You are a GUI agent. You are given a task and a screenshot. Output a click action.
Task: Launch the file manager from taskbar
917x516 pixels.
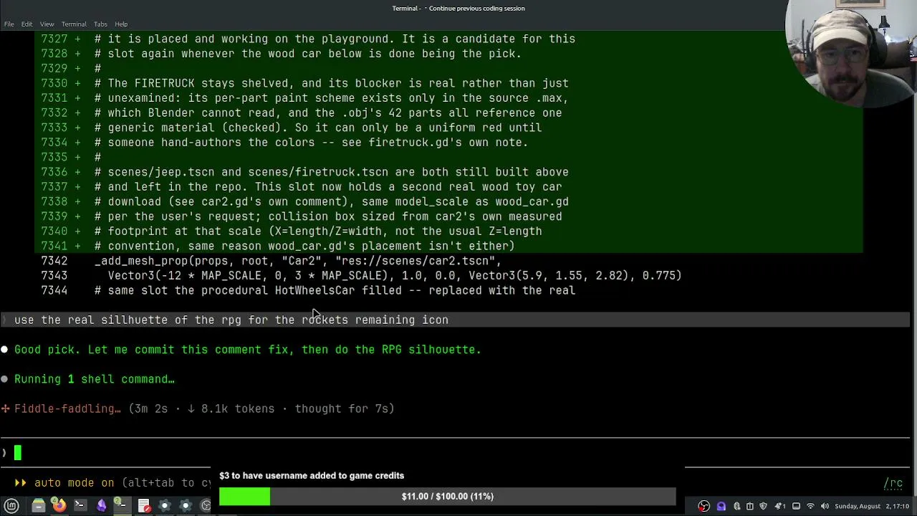[39, 506]
